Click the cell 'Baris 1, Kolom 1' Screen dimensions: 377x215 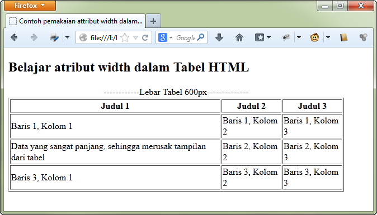point(115,126)
